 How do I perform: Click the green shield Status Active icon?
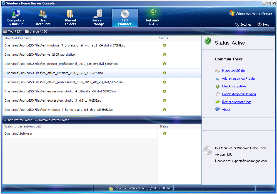[208, 41]
